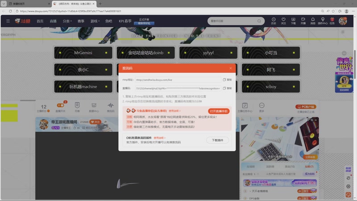
Task: Select the rtmp地址 text field
Action: click(x=178, y=80)
